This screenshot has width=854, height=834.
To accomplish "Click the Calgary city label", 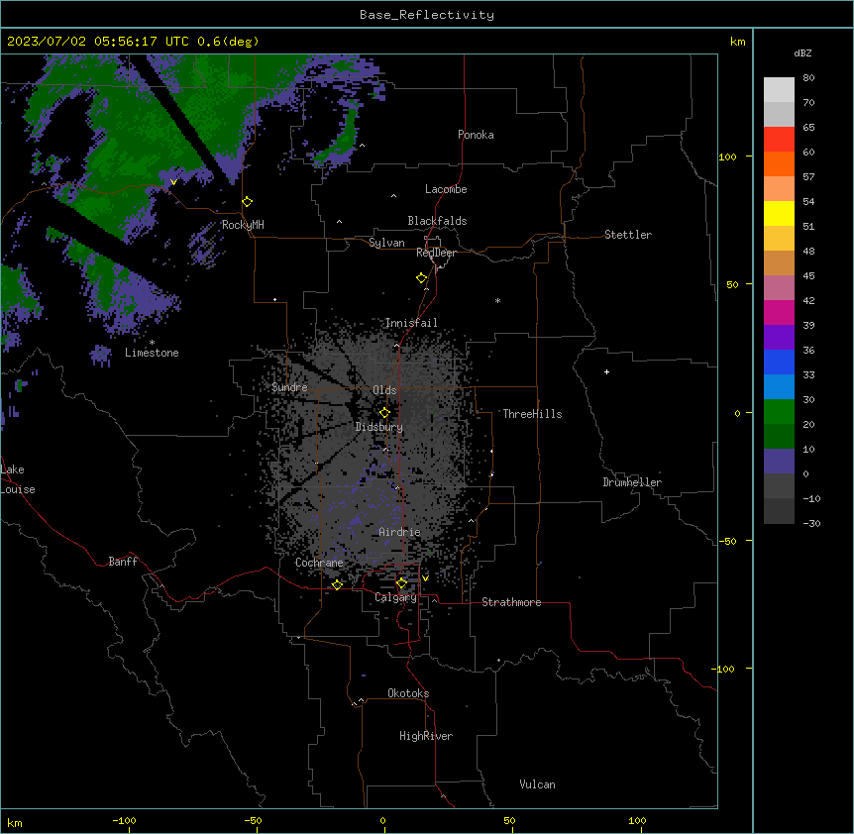I will (395, 597).
